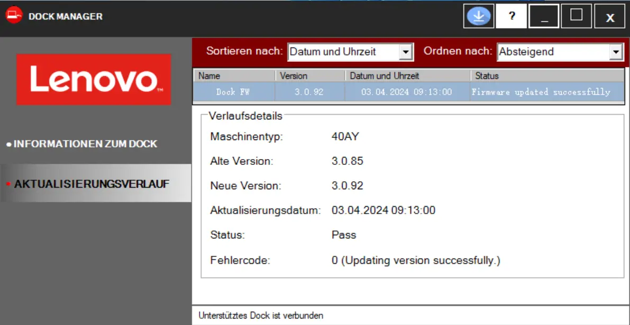
Task: Click the Datum und Uhrzeit combo box field
Action: point(343,52)
